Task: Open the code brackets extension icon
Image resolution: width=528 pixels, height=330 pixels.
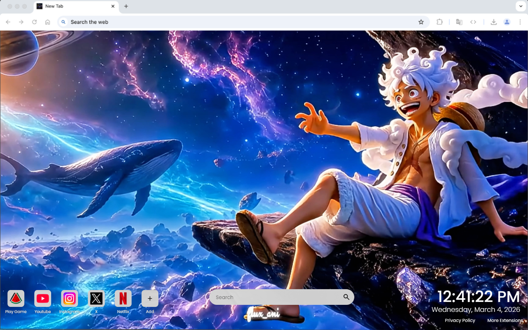Action: pyautogui.click(x=473, y=22)
